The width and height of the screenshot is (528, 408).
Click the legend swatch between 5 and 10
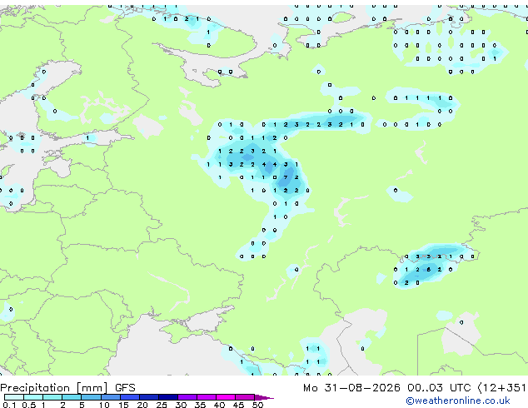[91, 397]
